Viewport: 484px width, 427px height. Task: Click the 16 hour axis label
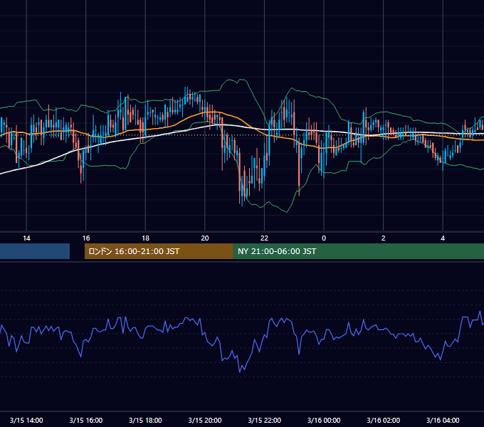86,238
